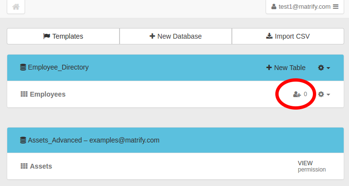Open the Employee_Directory database

[58, 67]
